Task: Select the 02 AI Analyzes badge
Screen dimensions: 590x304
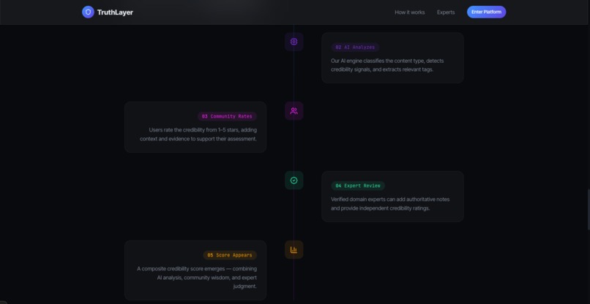Action: tap(355, 47)
